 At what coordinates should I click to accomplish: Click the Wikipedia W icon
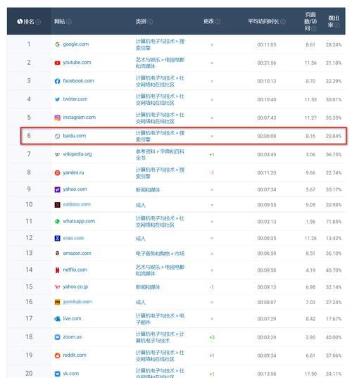[x=57, y=154]
